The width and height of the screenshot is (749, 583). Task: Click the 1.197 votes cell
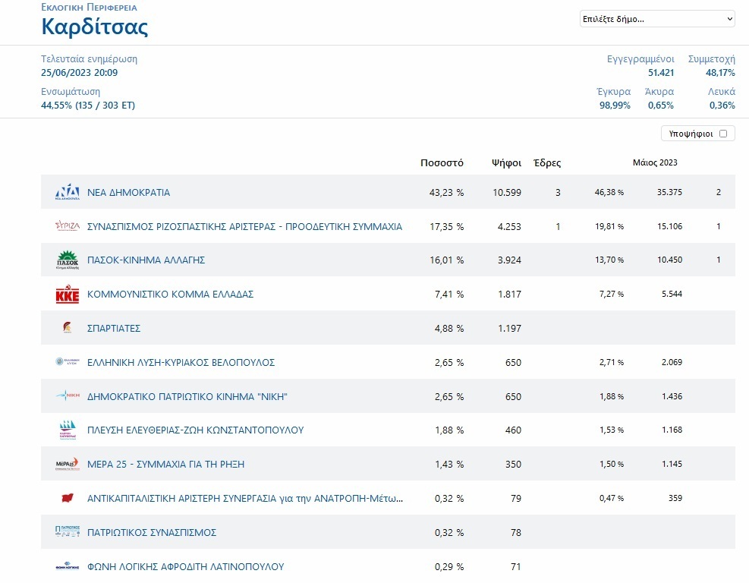point(509,328)
